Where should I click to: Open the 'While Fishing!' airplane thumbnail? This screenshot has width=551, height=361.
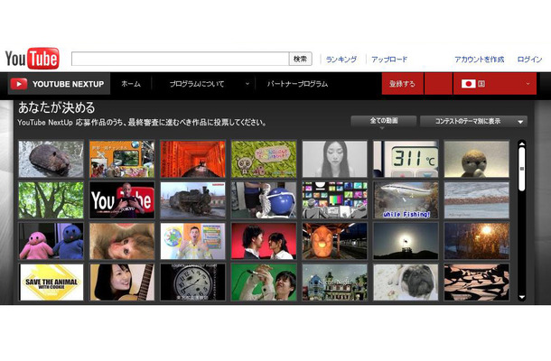[406, 200]
